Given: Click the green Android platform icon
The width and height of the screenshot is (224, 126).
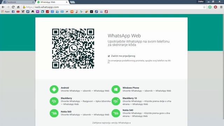Looking at the screenshot, I should (x=54, y=90).
